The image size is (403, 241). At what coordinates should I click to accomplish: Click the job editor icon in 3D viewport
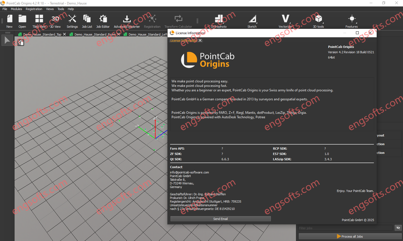click(21, 43)
